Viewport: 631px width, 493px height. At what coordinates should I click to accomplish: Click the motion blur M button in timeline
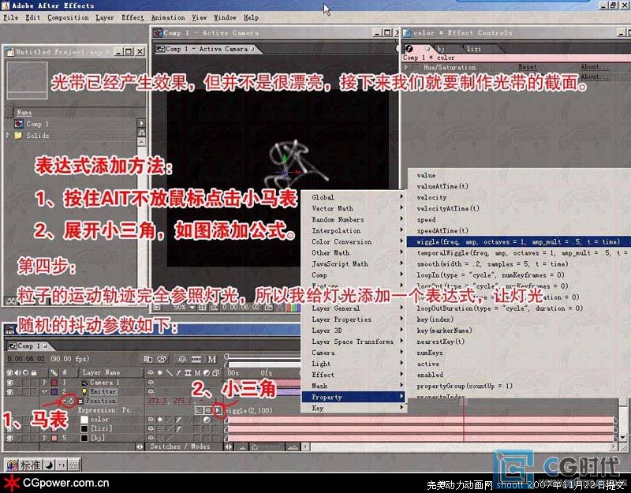pyautogui.click(x=211, y=359)
